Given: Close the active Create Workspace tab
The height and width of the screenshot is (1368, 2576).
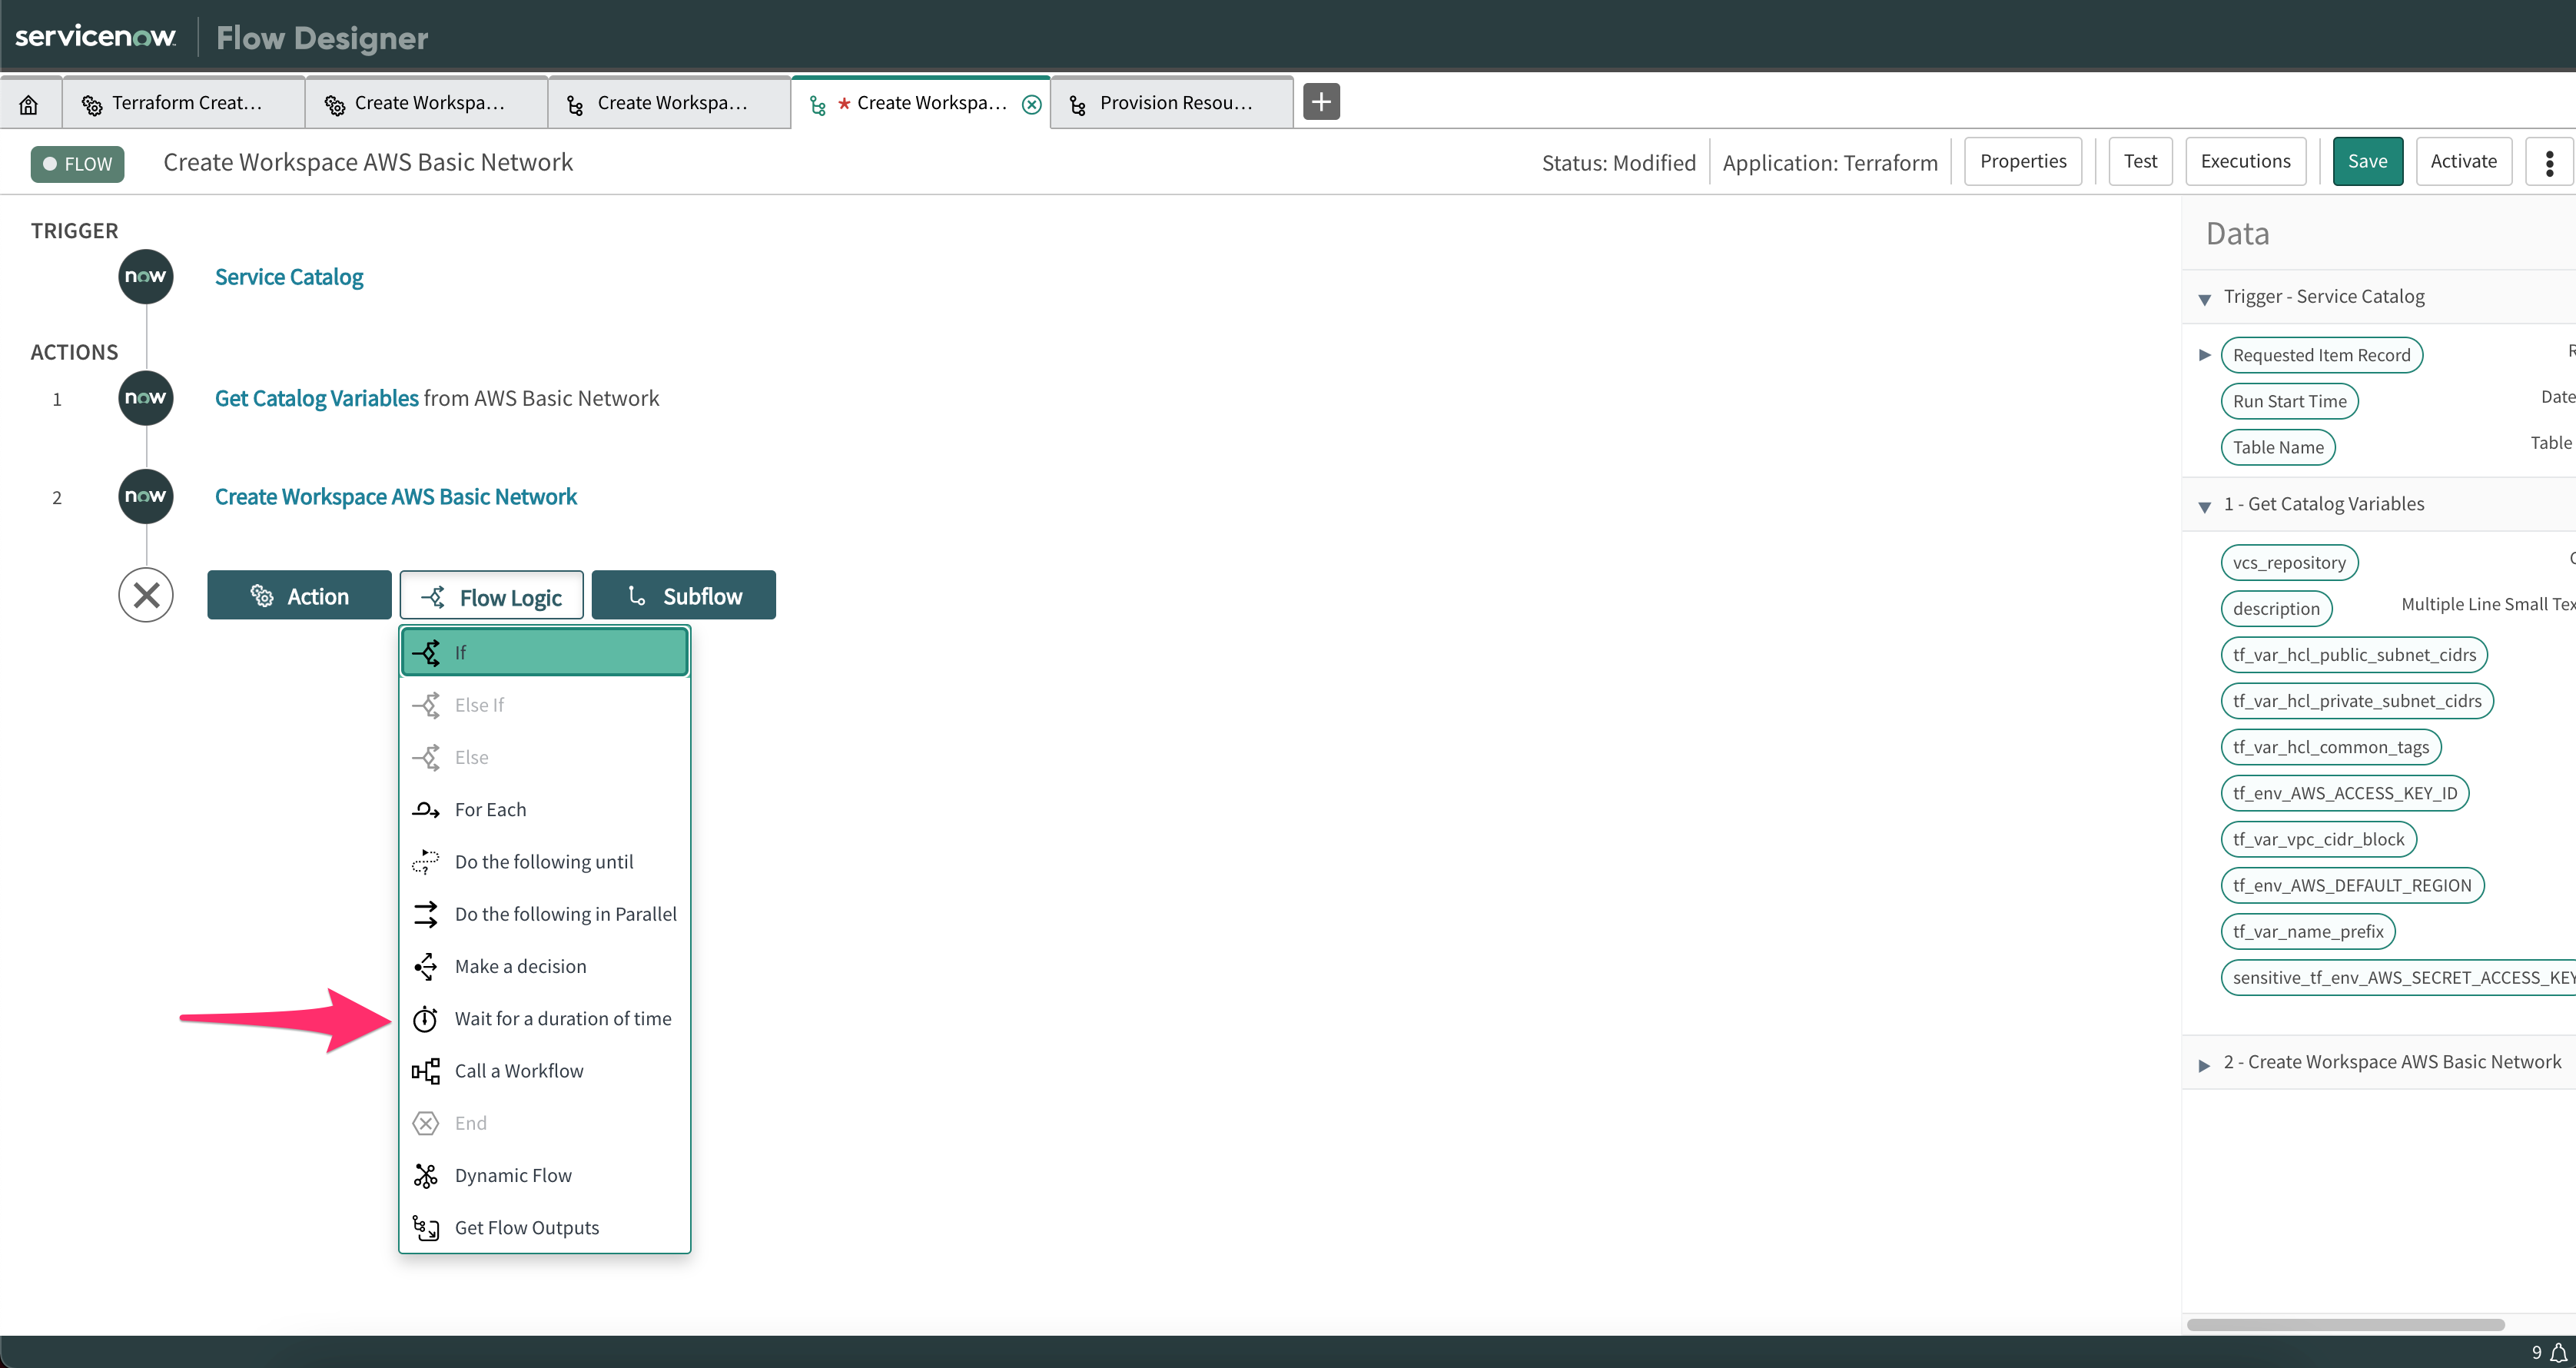Looking at the screenshot, I should coord(1031,104).
